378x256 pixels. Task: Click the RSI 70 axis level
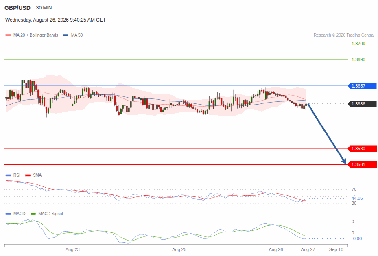354,190
